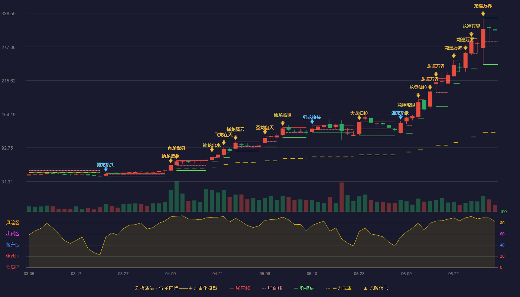Select the 龙神降世 signal arrow
The height and width of the screenshot is (297, 520).
coord(406,113)
